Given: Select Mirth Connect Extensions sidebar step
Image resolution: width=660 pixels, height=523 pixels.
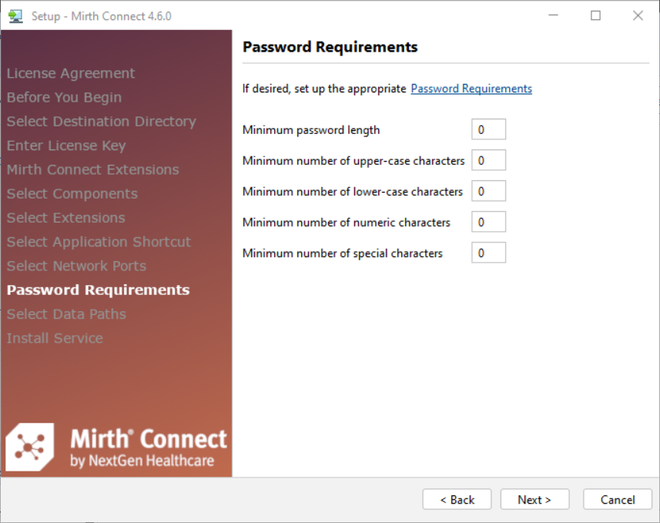Looking at the screenshot, I should (92, 169).
